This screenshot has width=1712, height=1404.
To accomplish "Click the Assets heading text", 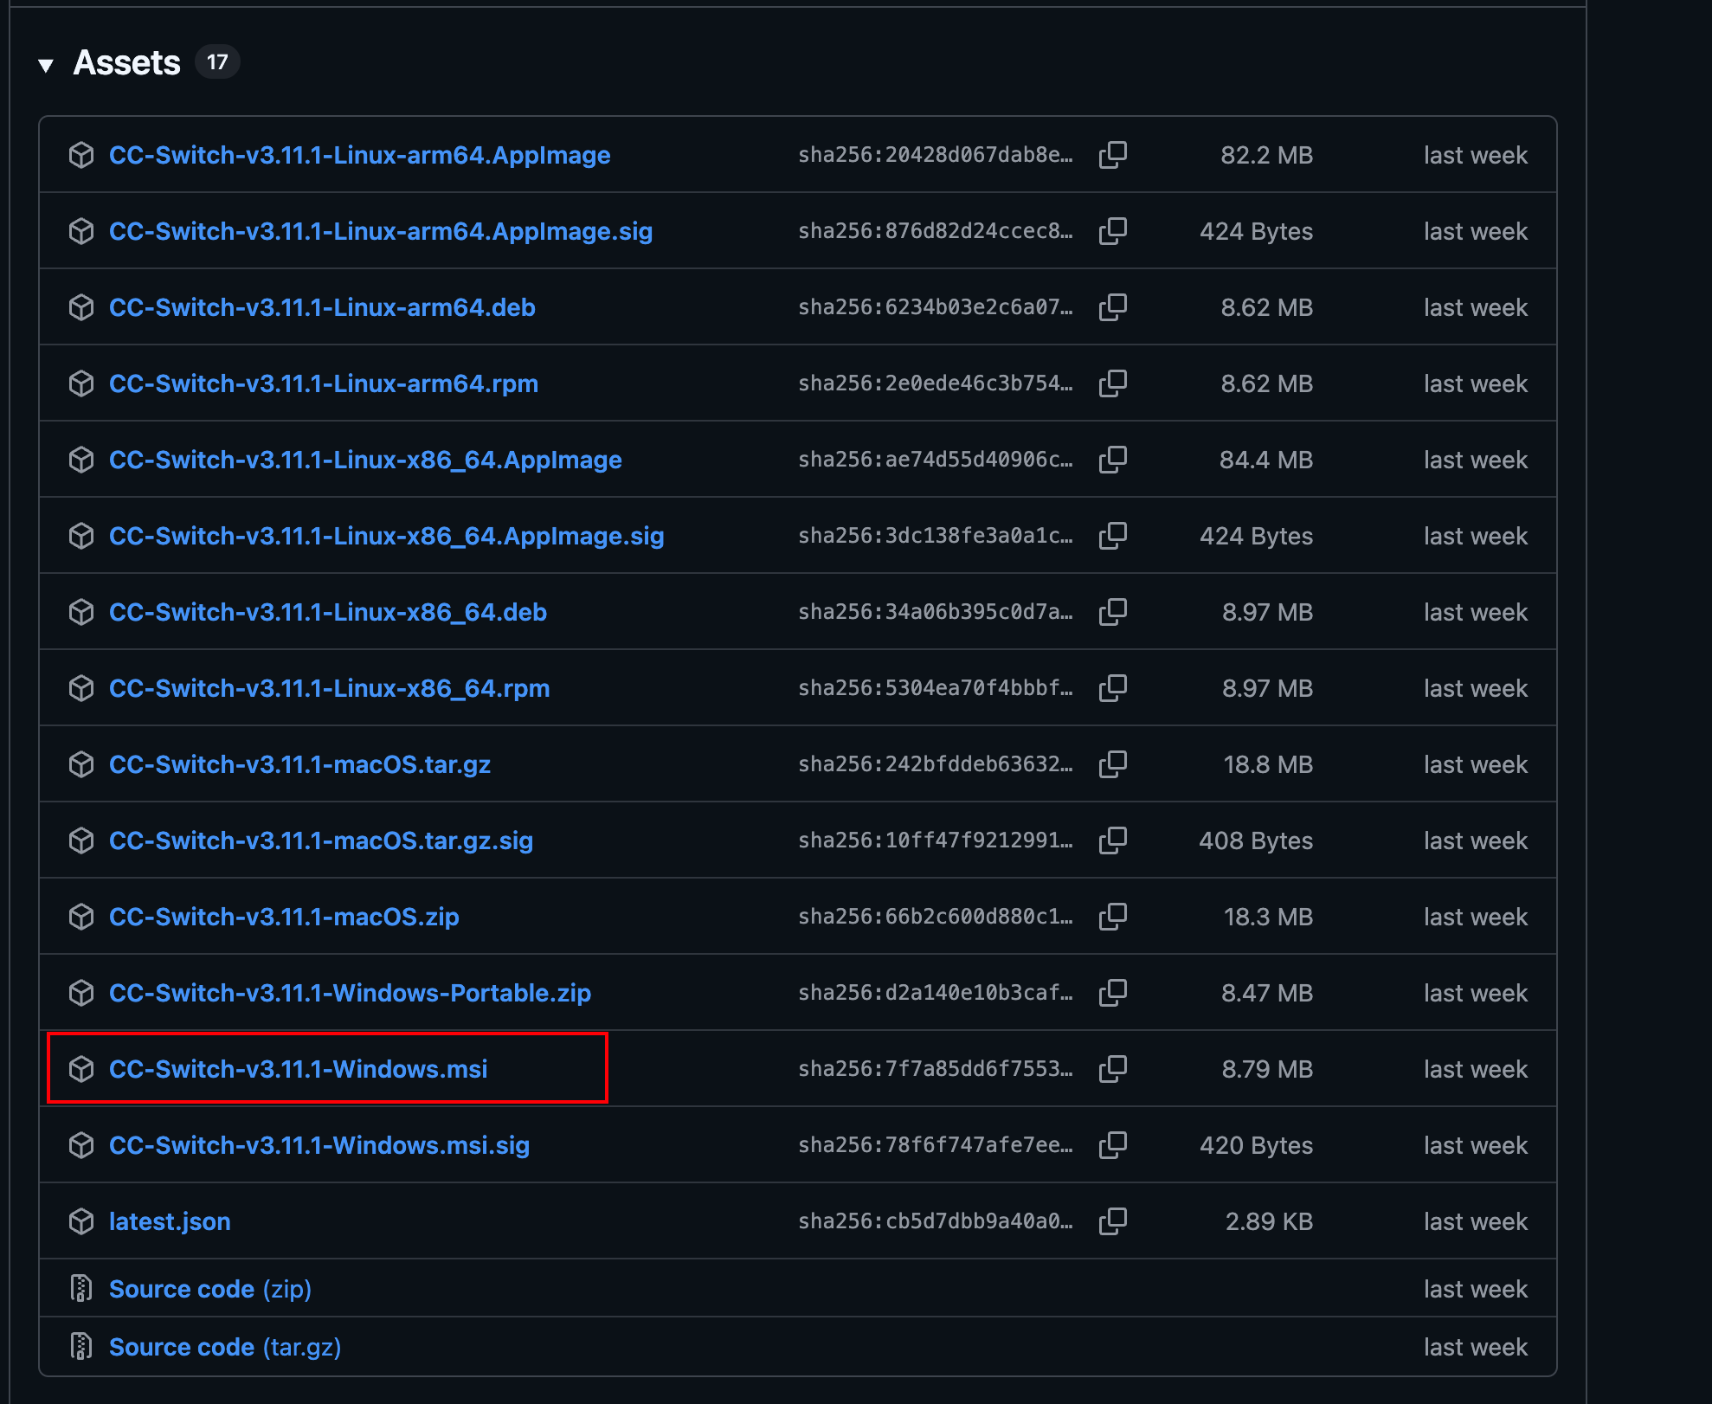I will click(127, 62).
